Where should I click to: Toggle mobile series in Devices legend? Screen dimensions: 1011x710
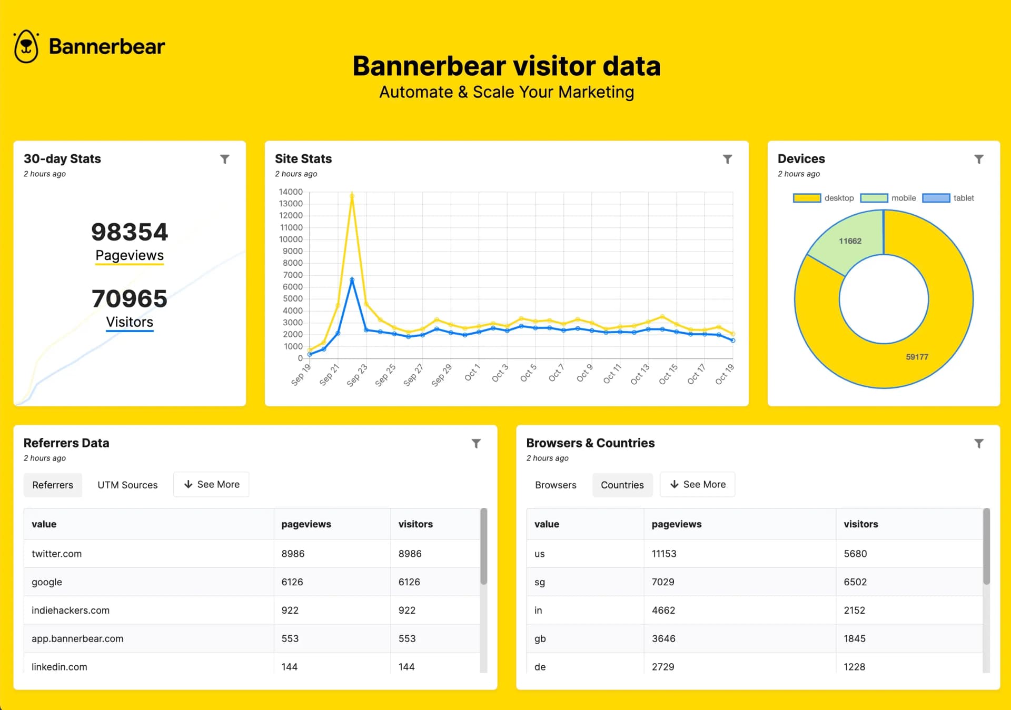click(888, 198)
